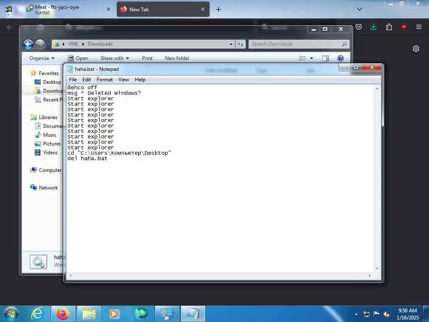429x322 pixels.
Task: Open the Explorer recent locations dropdown arrow
Action: coord(48,44)
